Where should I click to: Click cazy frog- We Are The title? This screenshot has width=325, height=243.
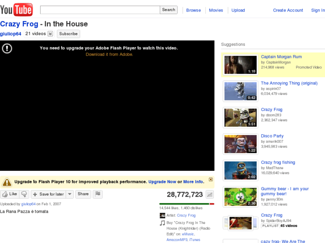(283, 241)
